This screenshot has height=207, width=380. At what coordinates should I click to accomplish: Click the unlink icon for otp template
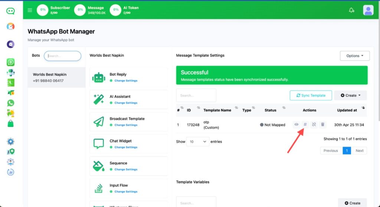(x=314, y=124)
